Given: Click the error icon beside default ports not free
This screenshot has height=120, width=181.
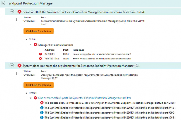Looking at the screenshot, I should pos(35,98).
